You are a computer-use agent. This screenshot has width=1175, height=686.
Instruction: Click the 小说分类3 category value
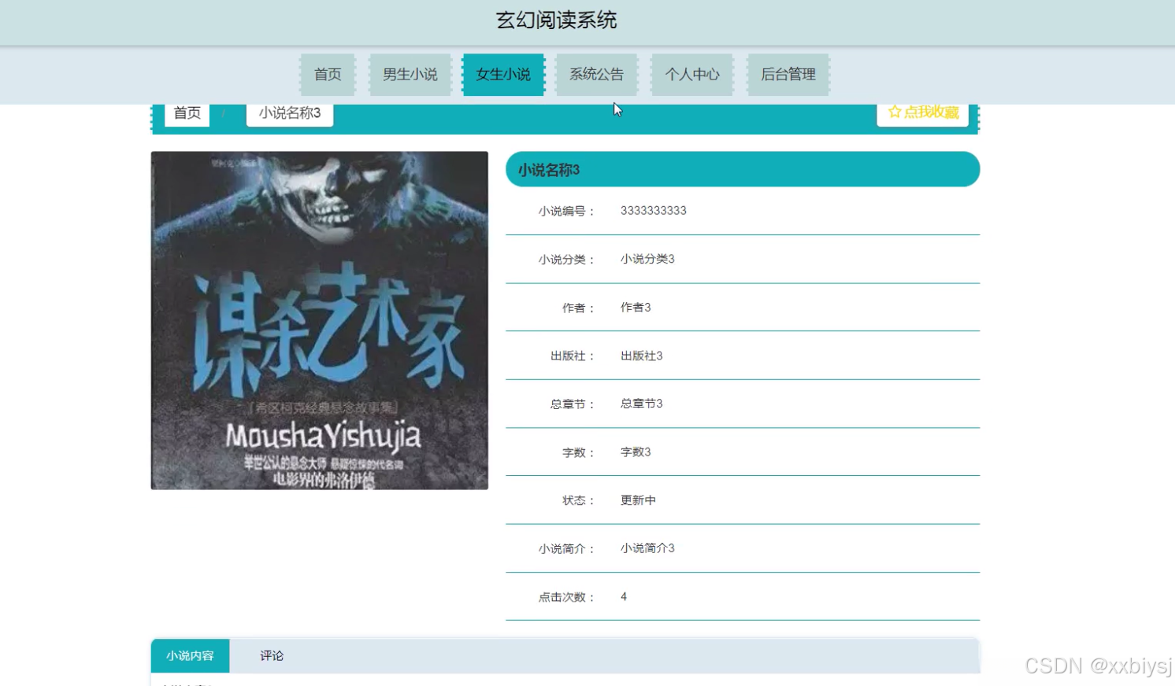(x=647, y=259)
